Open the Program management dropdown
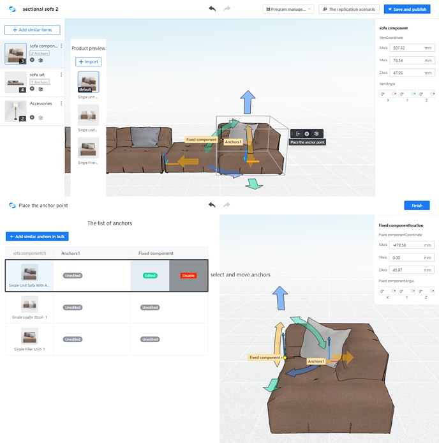 click(288, 10)
